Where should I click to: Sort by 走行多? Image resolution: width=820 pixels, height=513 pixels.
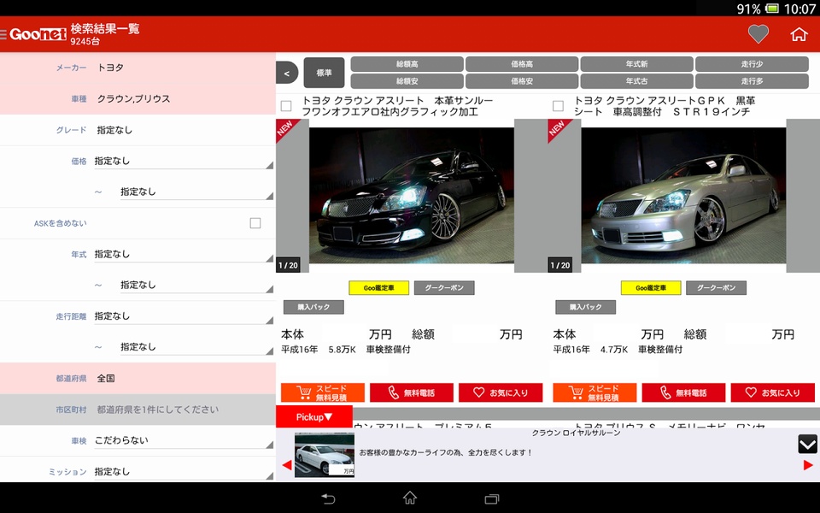coord(752,81)
